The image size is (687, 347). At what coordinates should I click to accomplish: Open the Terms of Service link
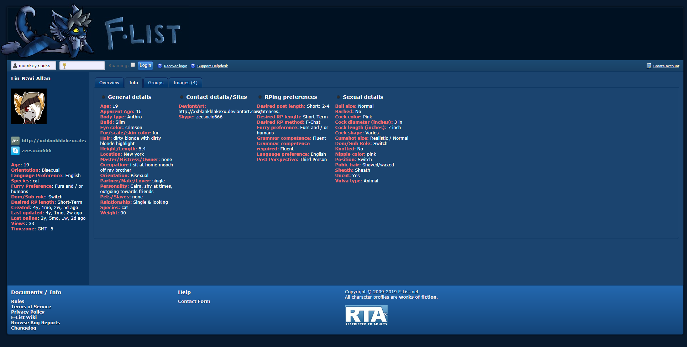point(31,307)
